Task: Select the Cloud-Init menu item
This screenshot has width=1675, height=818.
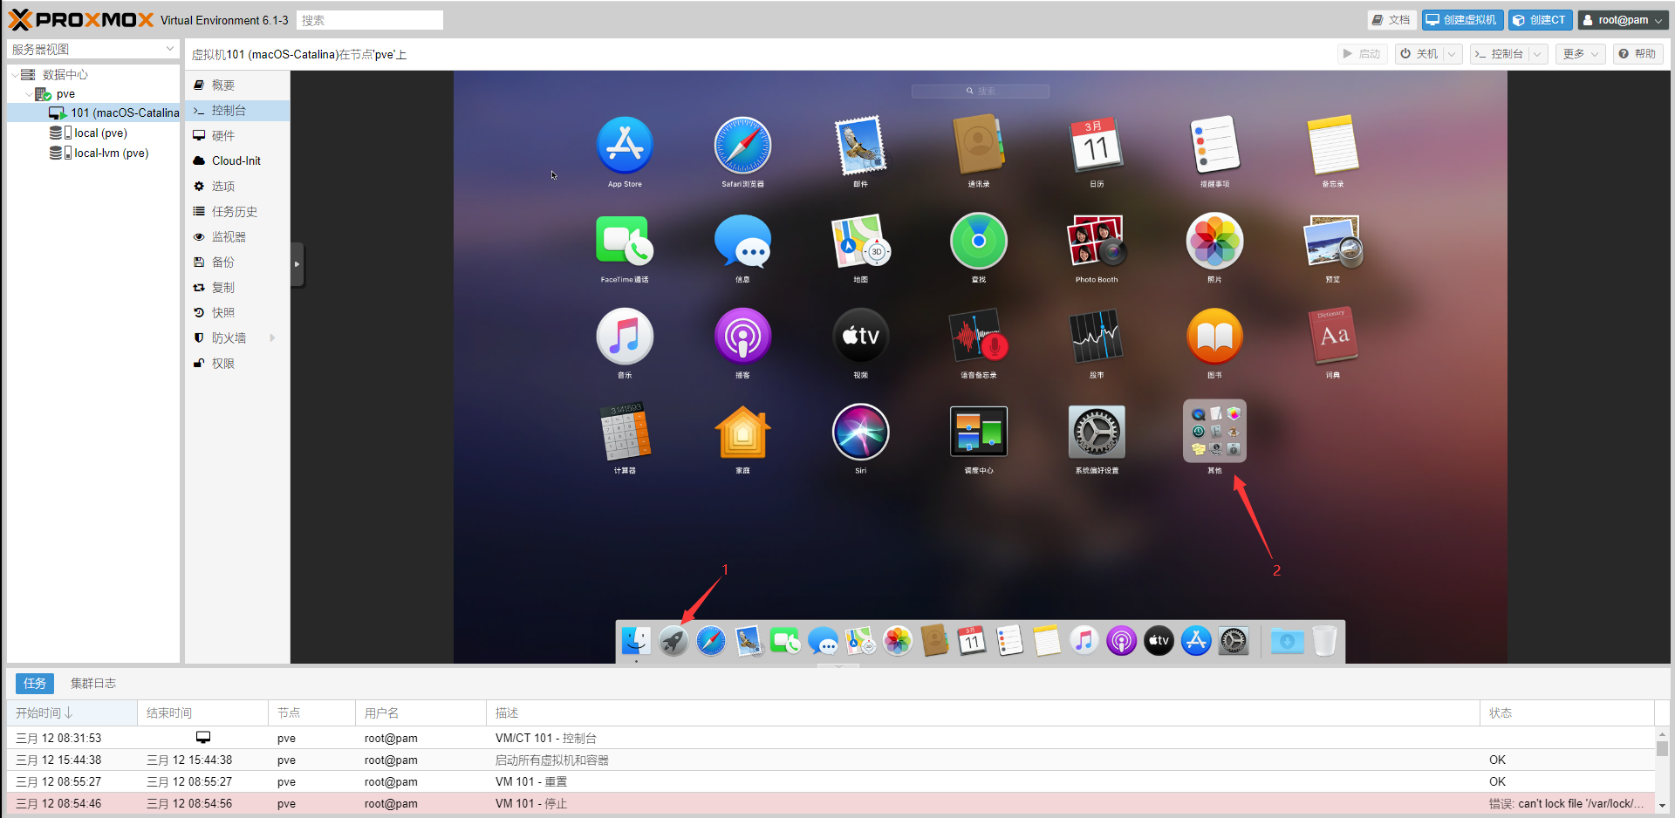Action: click(236, 161)
